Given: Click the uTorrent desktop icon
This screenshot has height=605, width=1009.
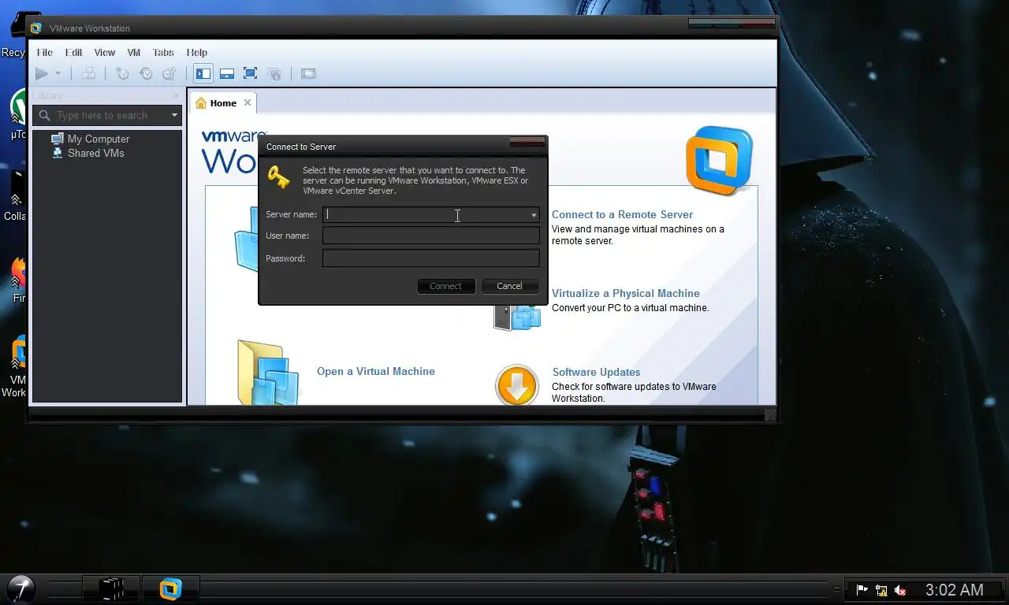Looking at the screenshot, I should point(17,114).
